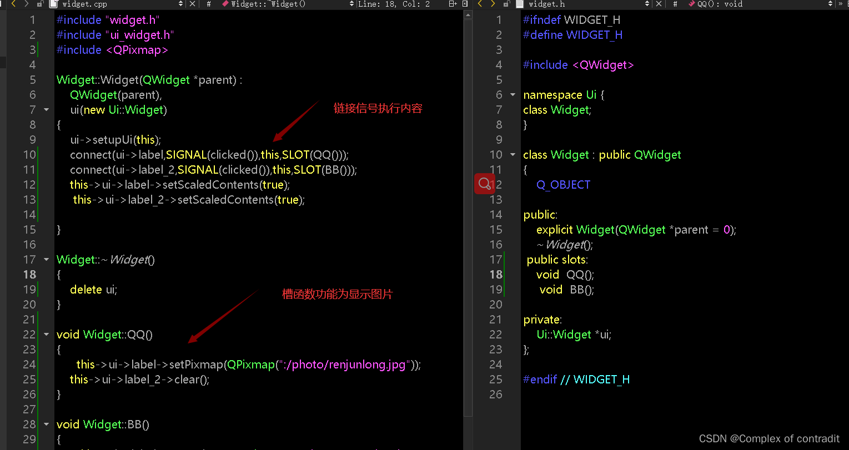The width and height of the screenshot is (849, 450).
Task: Click the delete ui; statement
Action: [x=94, y=289]
